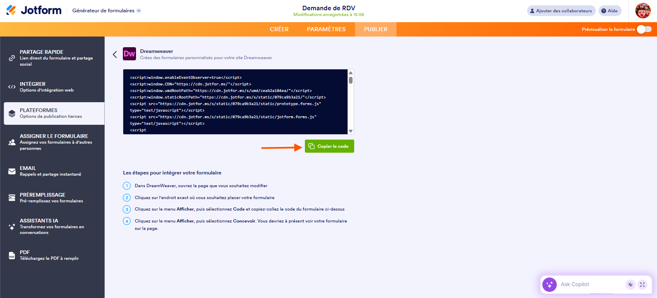The height and width of the screenshot is (298, 657).
Task: Click the code box scroll down arrow
Action: 350,131
